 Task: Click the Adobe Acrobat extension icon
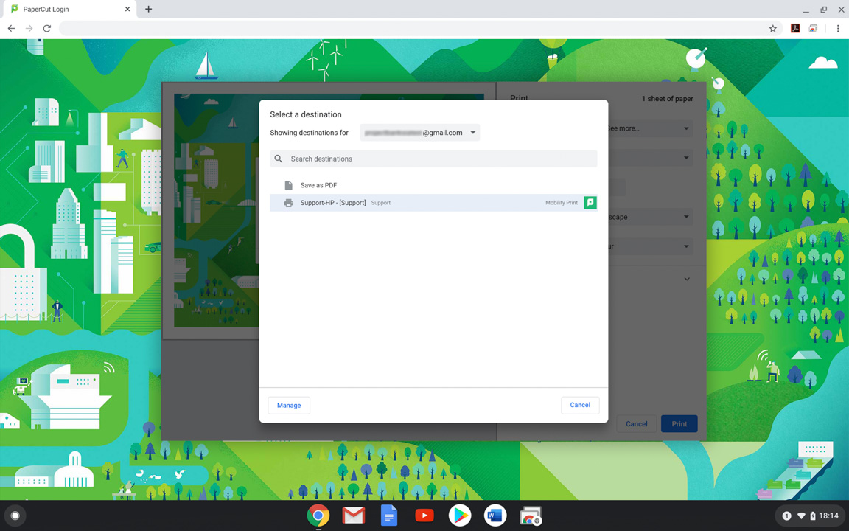(x=795, y=28)
